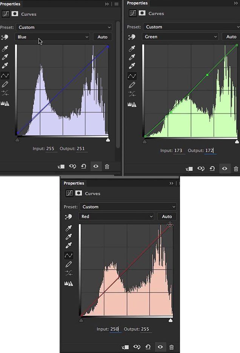The width and height of the screenshot is (240, 353).
Task: Open the panel menu in the Blue Properties panel
Action: (116, 4)
